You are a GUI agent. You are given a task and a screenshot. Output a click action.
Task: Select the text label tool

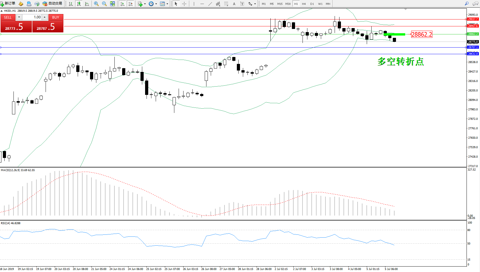pyautogui.click(x=234, y=4)
